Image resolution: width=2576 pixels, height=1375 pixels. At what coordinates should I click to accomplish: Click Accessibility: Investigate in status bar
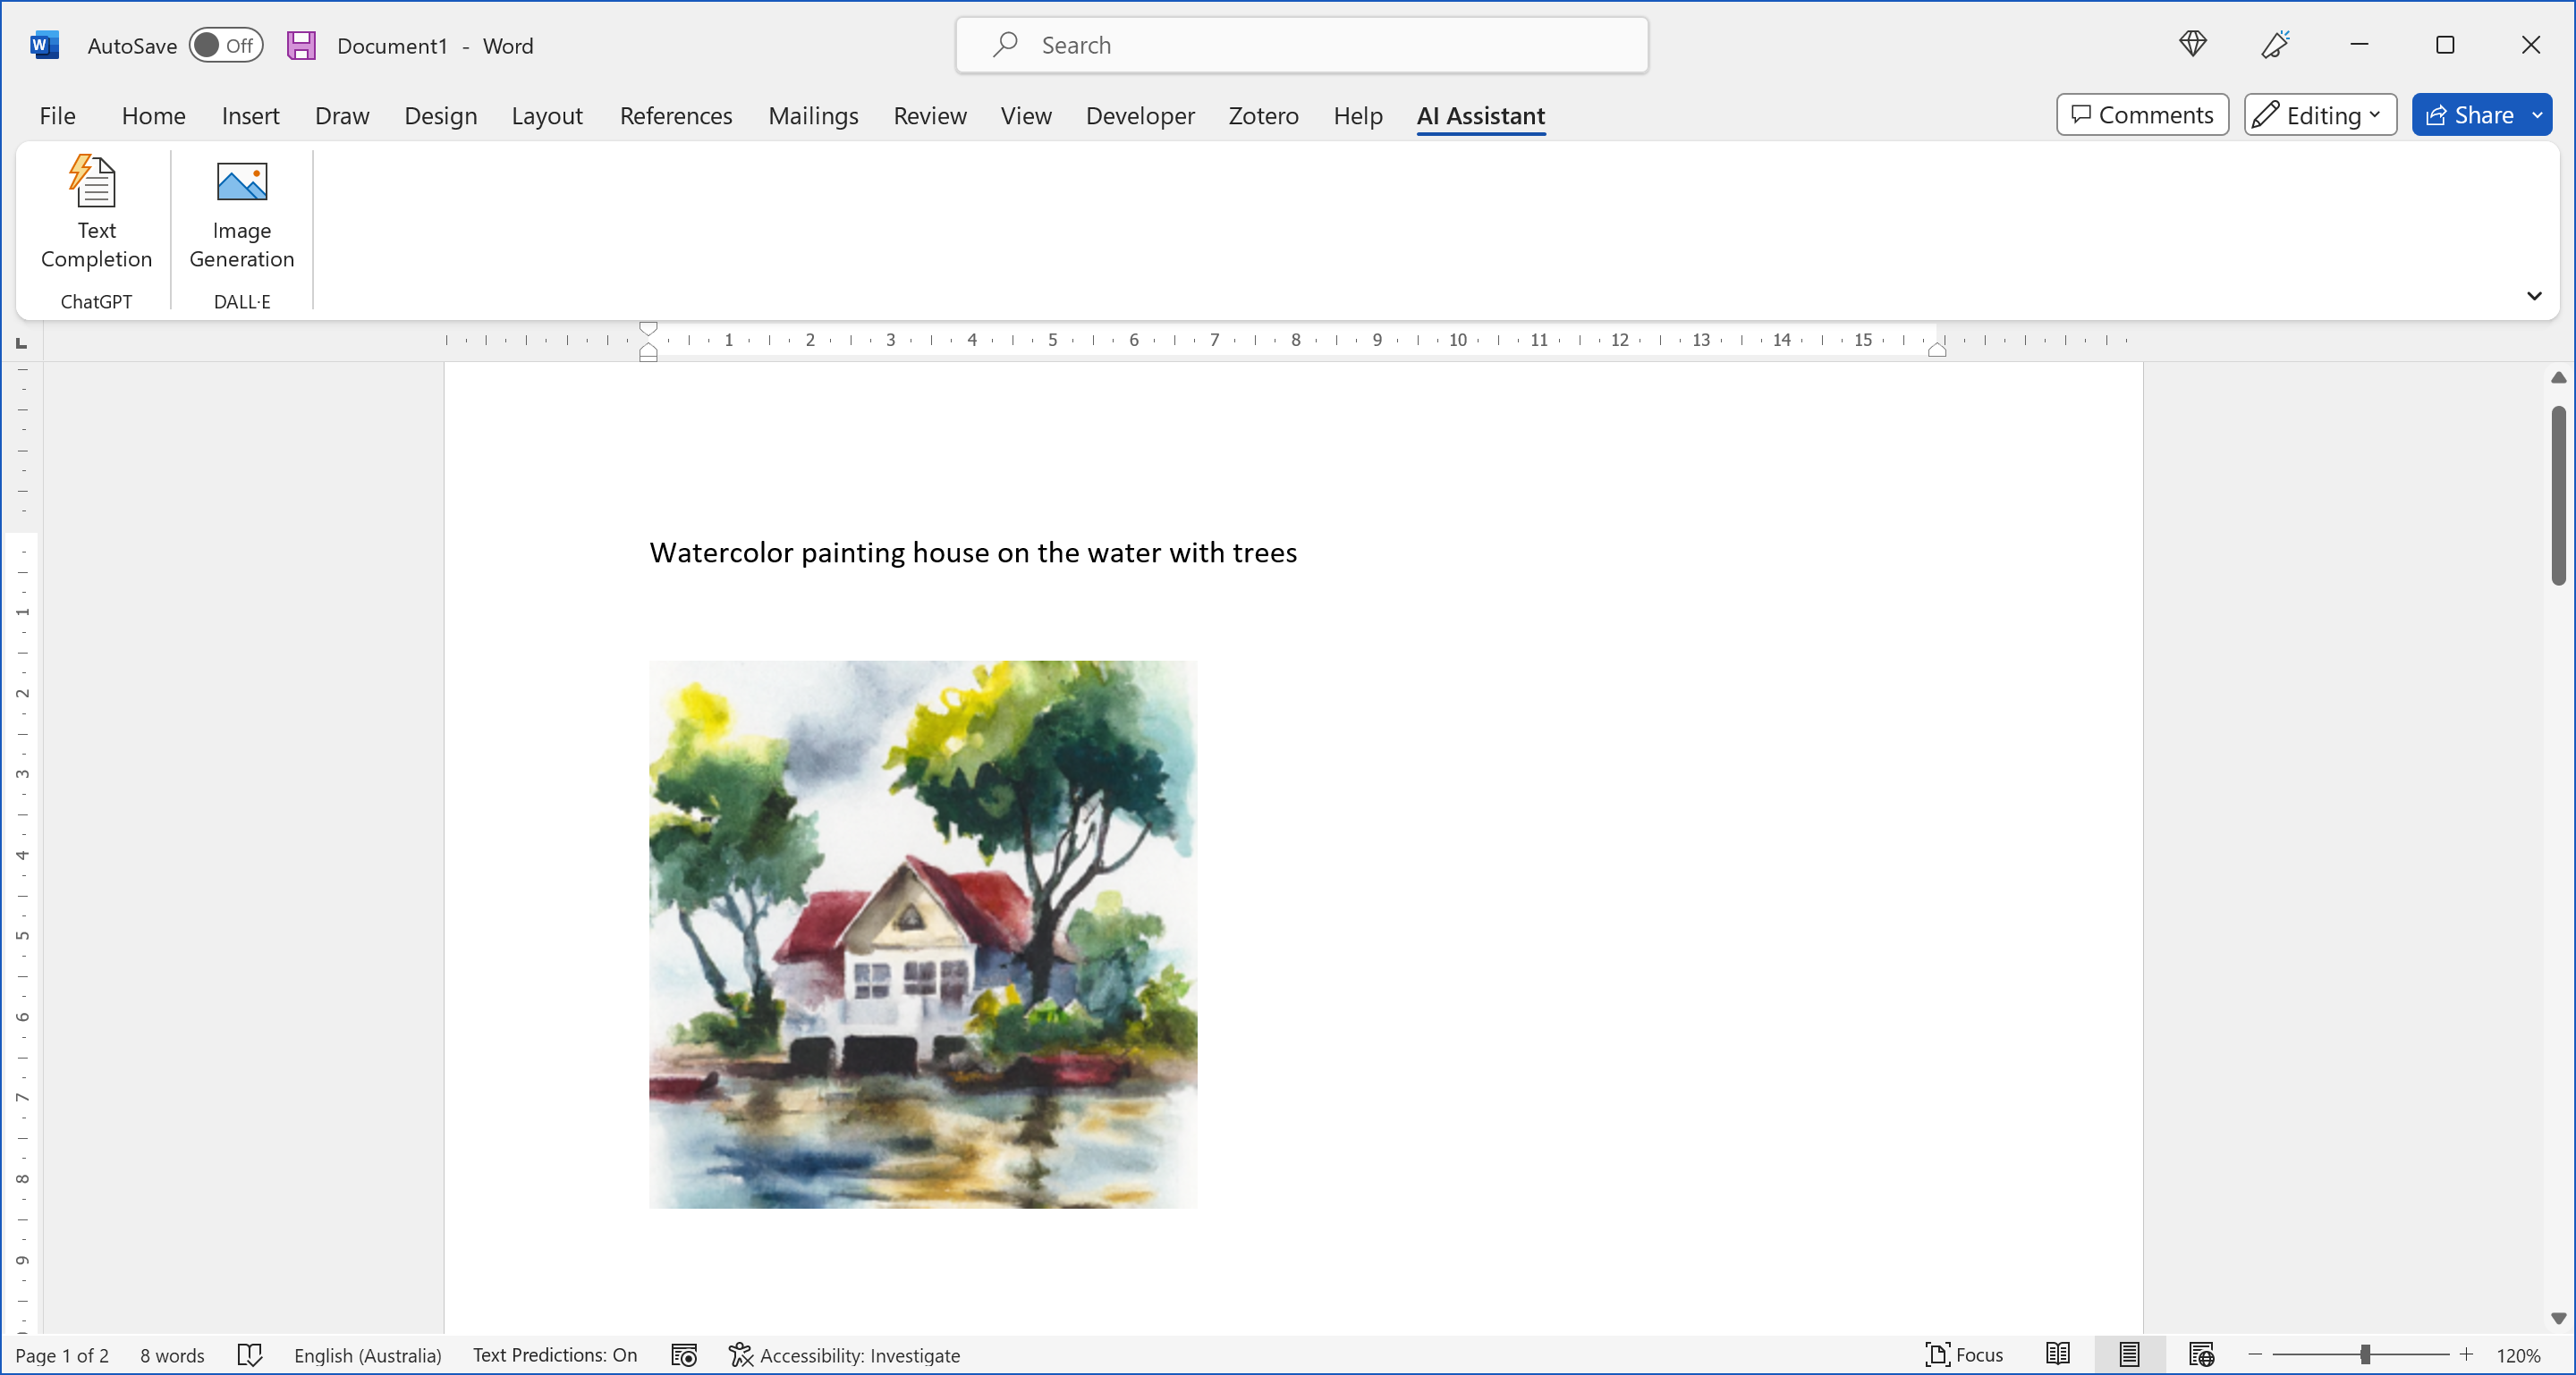845,1355
